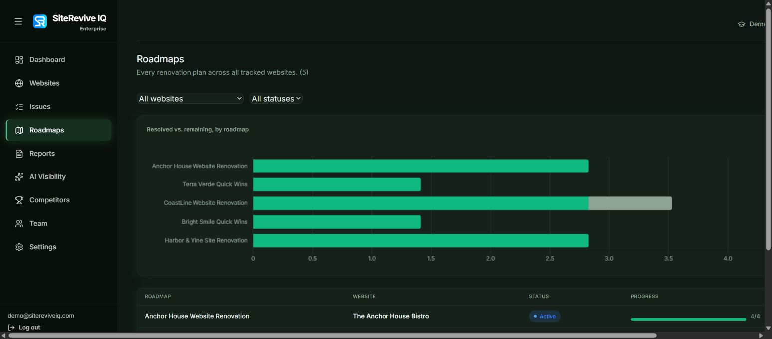Click the Active status badge
This screenshot has height=339, width=772.
click(545, 316)
